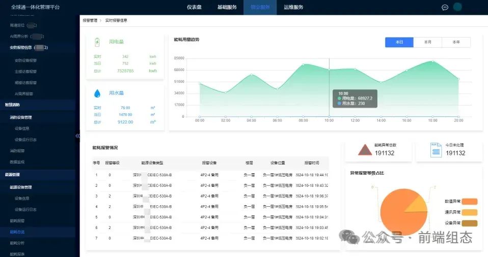Collapse the 智慧消防 sidebar section

pos(12,105)
